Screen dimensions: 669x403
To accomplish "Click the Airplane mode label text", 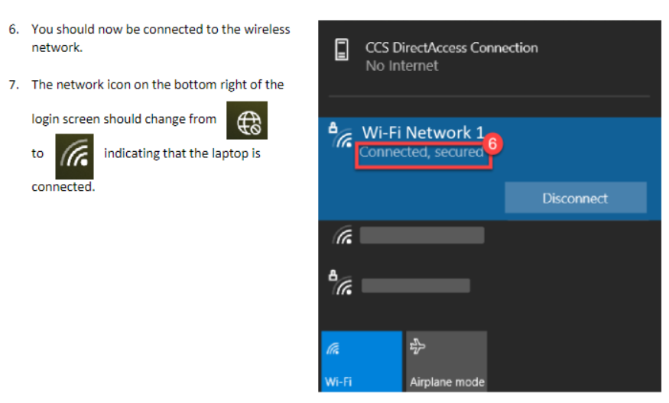I will 447,382.
